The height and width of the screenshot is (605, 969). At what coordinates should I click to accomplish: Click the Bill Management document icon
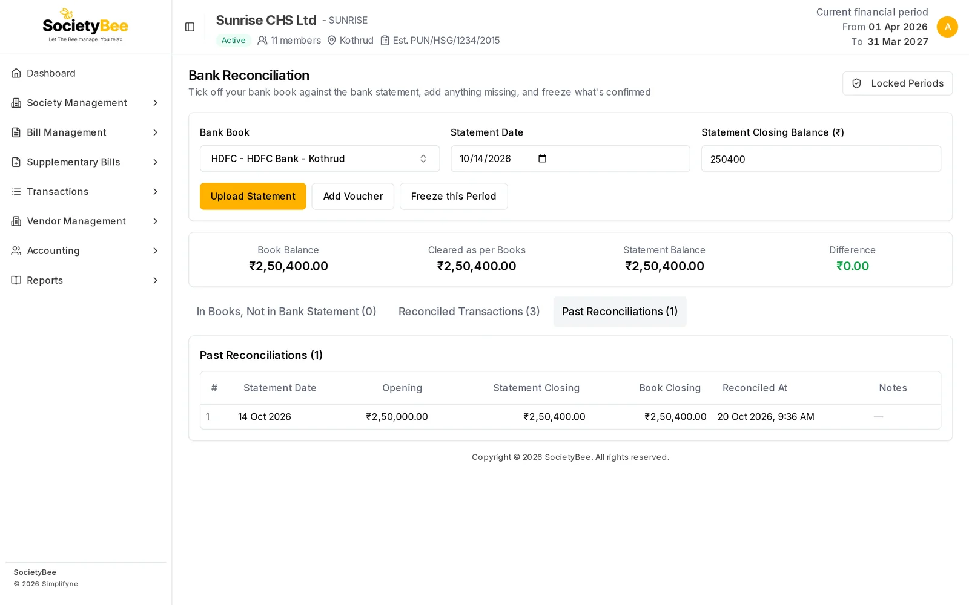point(16,132)
